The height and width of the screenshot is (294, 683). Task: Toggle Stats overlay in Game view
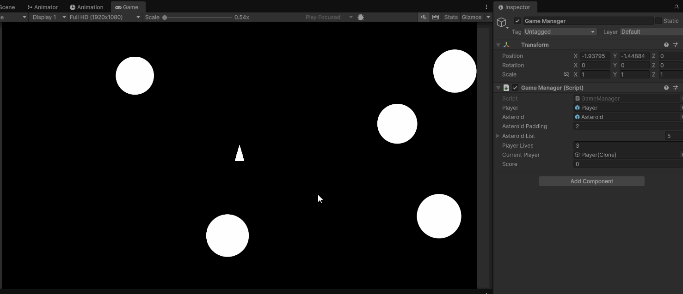point(451,17)
